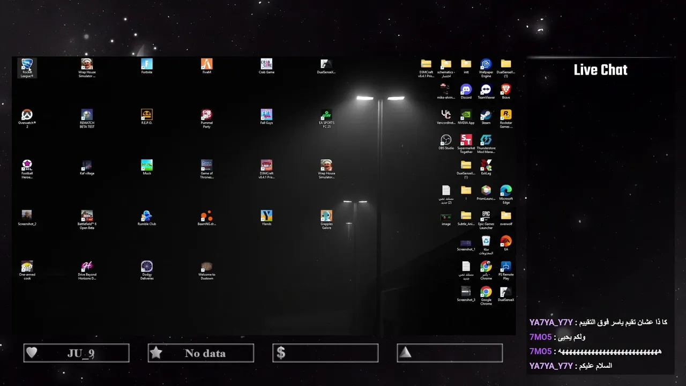Open Microsoft Edge shortcut
This screenshot has width=686, height=386.
click(x=505, y=195)
